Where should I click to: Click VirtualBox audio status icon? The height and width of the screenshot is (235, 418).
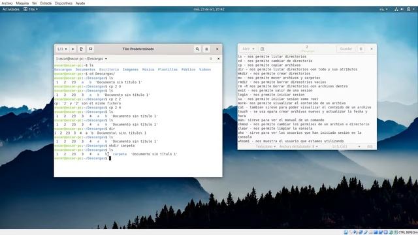pos(355,232)
